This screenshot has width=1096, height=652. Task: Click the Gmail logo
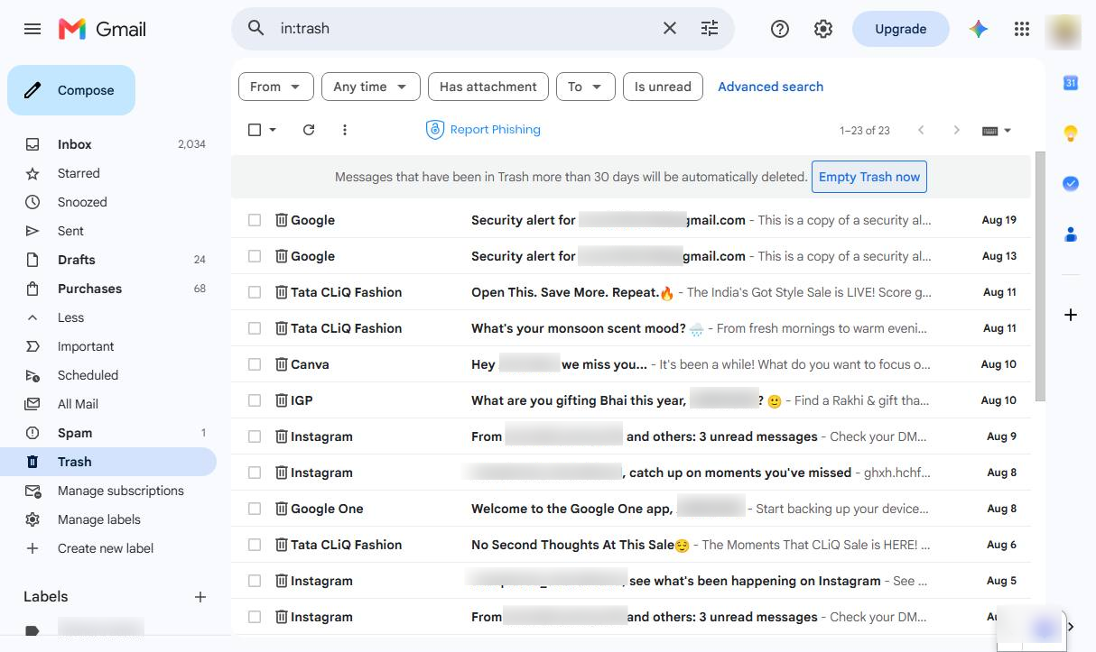102,29
